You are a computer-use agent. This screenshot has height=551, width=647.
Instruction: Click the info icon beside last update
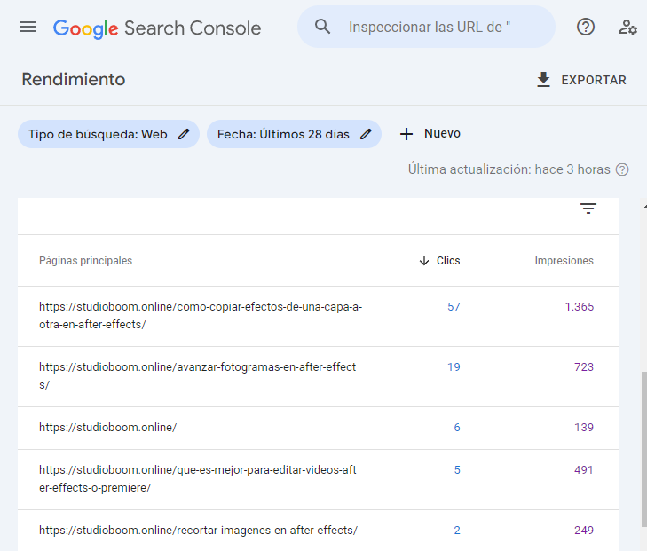pyautogui.click(x=622, y=169)
